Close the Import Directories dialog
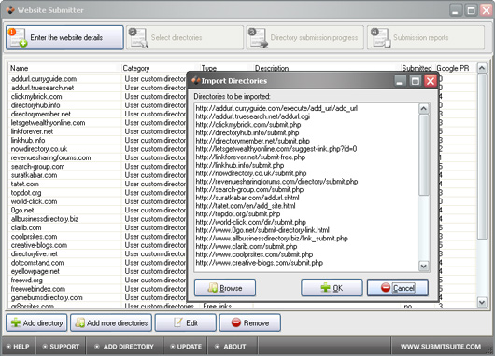The image size is (495, 356). [x=431, y=81]
